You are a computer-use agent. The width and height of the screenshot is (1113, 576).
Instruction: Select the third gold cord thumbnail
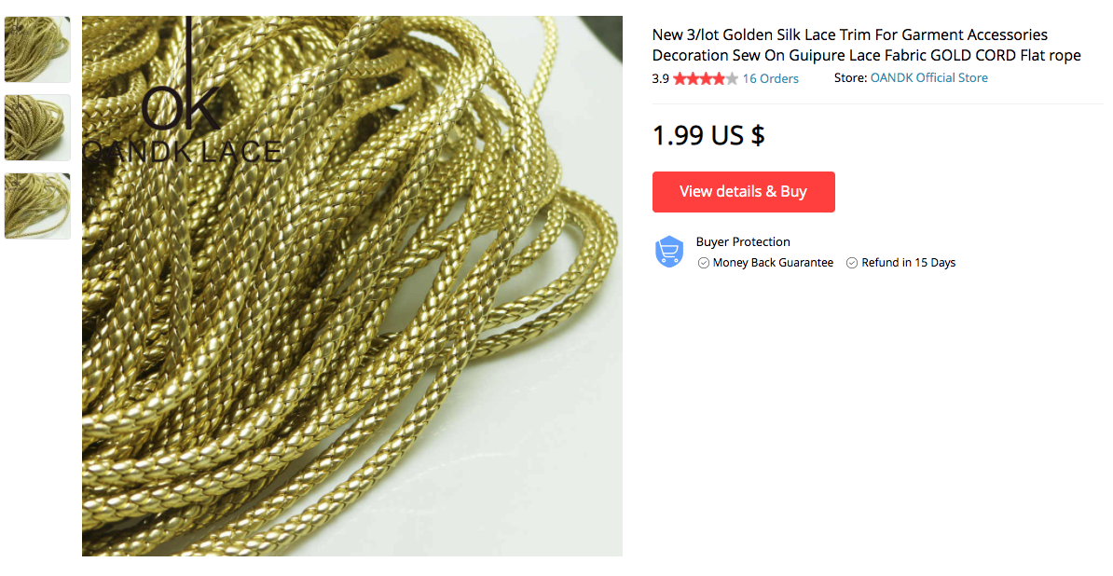[x=37, y=206]
